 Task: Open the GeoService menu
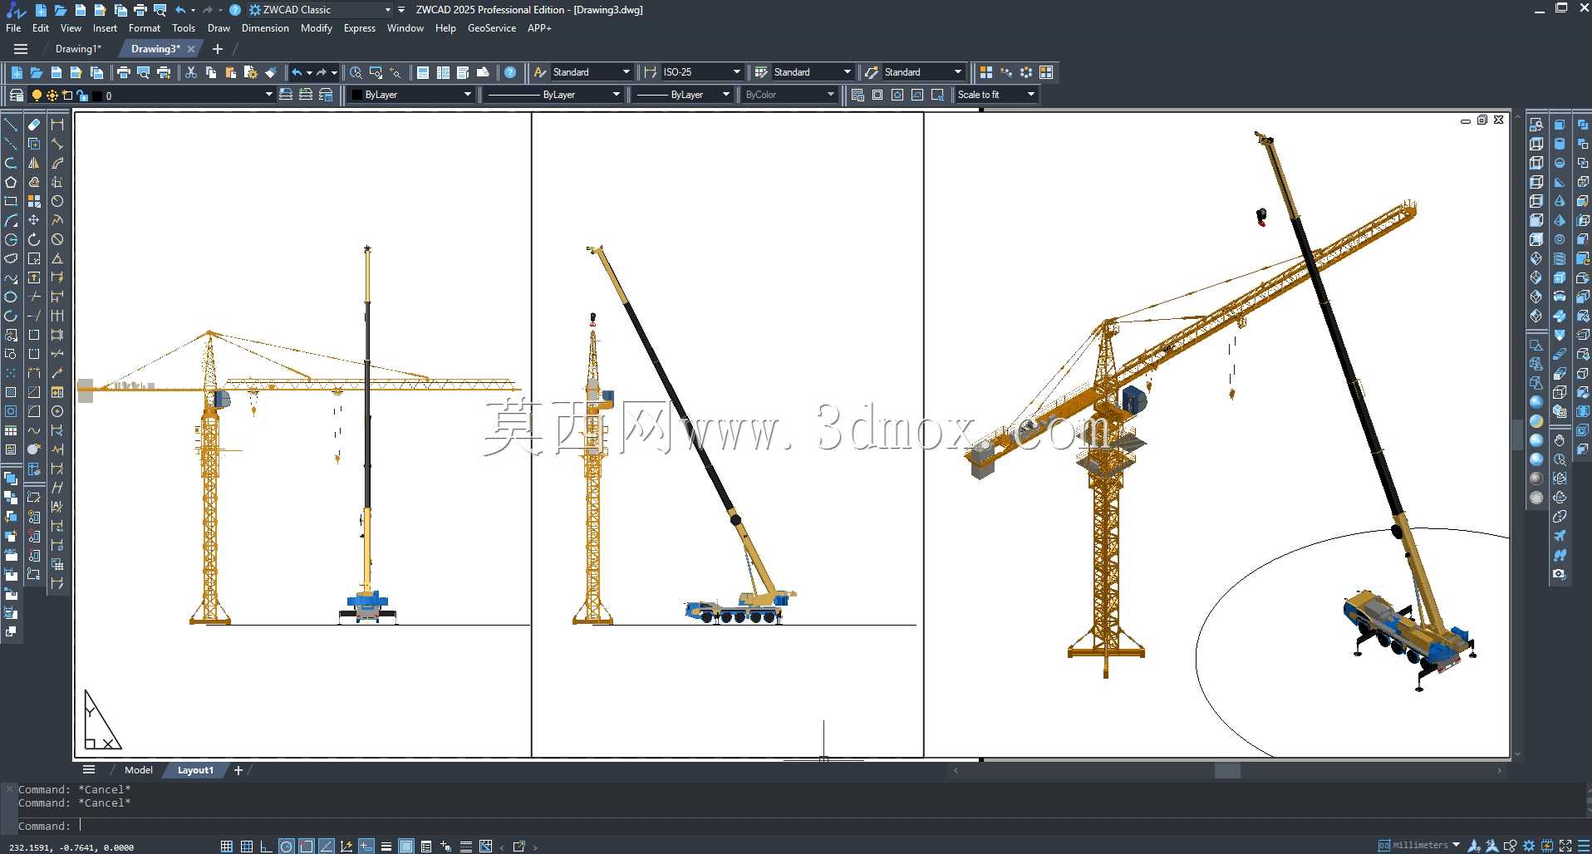coord(492,28)
